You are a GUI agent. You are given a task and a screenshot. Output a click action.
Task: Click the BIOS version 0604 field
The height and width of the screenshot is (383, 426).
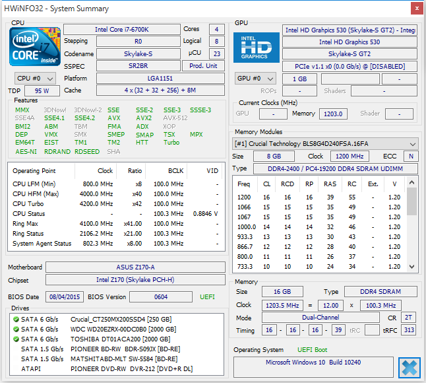pyautogui.click(x=161, y=296)
